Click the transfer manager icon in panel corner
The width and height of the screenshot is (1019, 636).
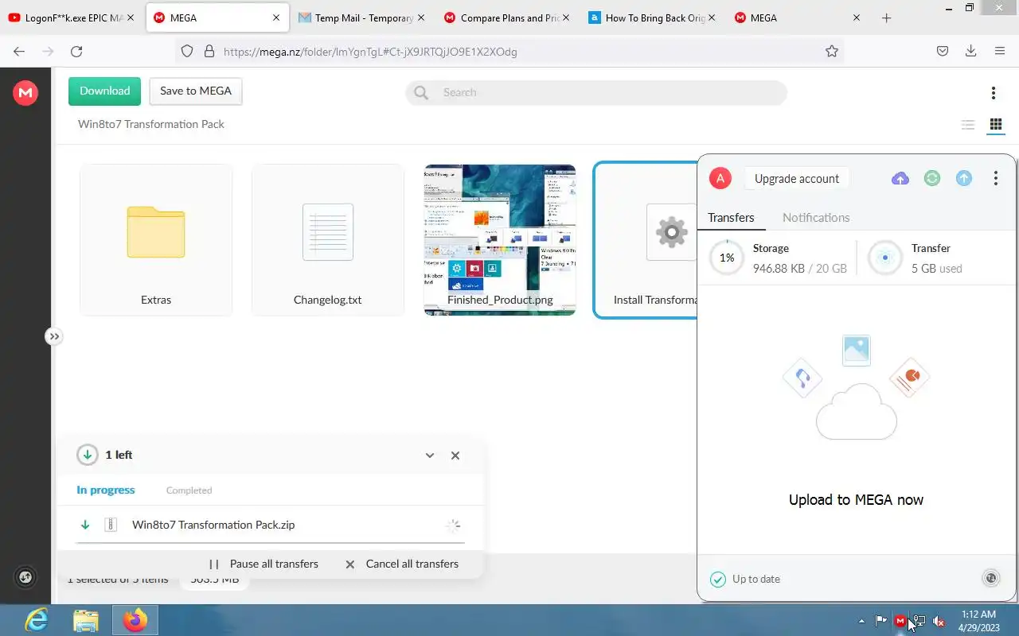click(x=991, y=578)
